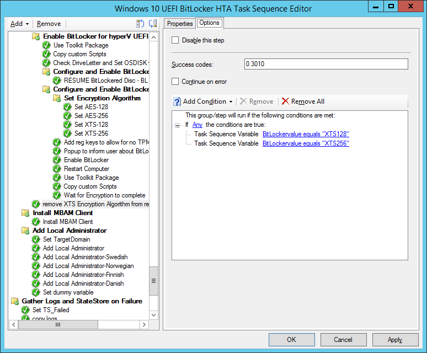Click the Cancel button
Screen dimensions: 427x353
(x=343, y=340)
